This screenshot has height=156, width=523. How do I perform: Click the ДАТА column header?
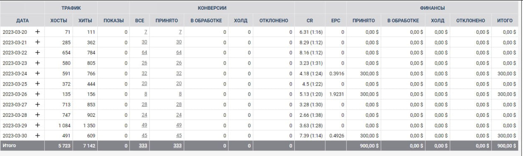pyautogui.click(x=22, y=21)
